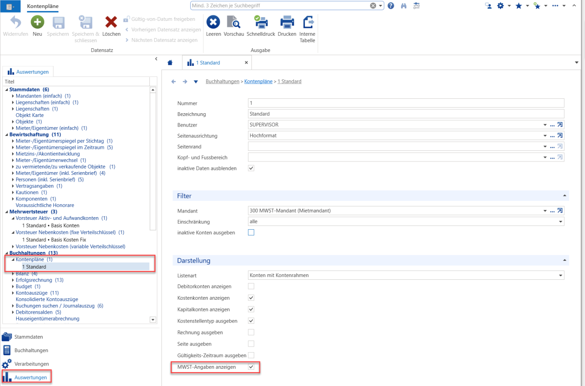Toggle MWST-Angaben anzeigen checkbox
Image resolution: width=585 pixels, height=386 pixels.
point(251,367)
